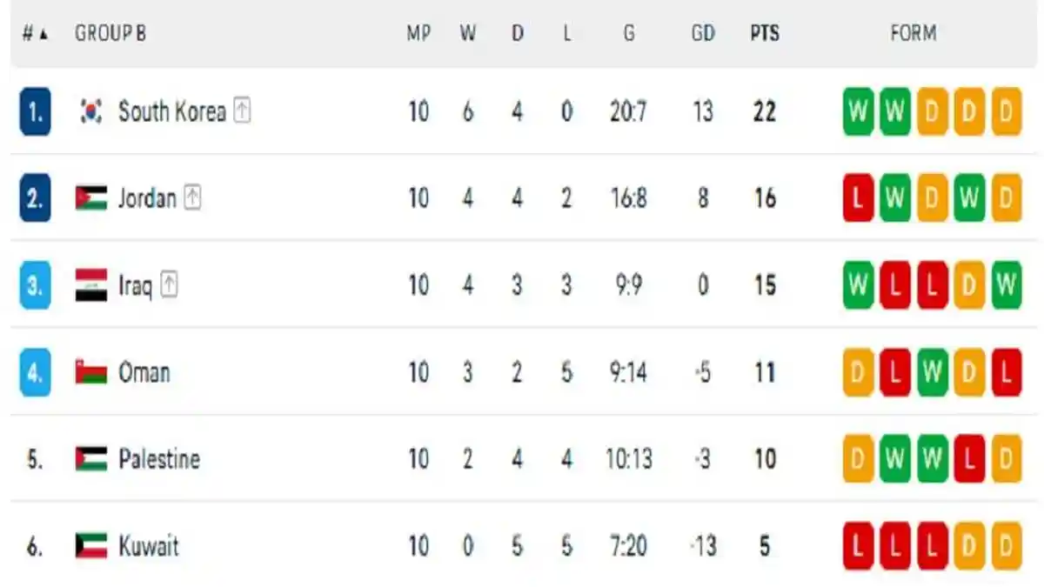This screenshot has height=587, width=1044.
Task: Open the South Korea team link
Action: click(x=172, y=111)
